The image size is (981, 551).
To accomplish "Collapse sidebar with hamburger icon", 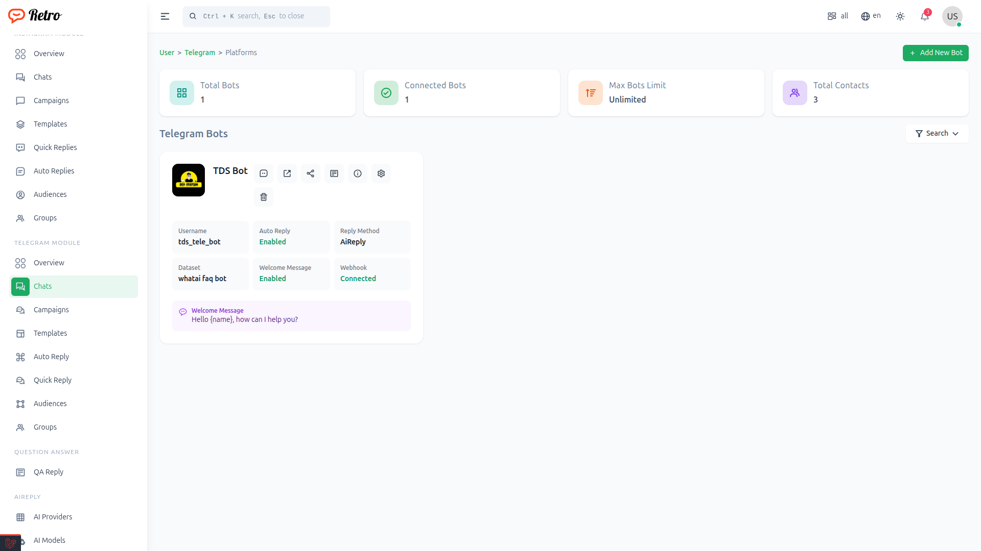I will point(165,16).
